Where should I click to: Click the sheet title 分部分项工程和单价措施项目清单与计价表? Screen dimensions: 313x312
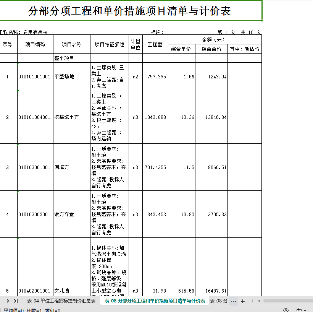pyautogui.click(x=129, y=11)
